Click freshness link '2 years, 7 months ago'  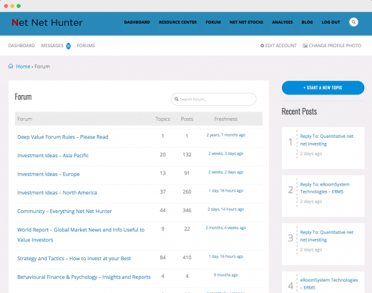(226, 135)
